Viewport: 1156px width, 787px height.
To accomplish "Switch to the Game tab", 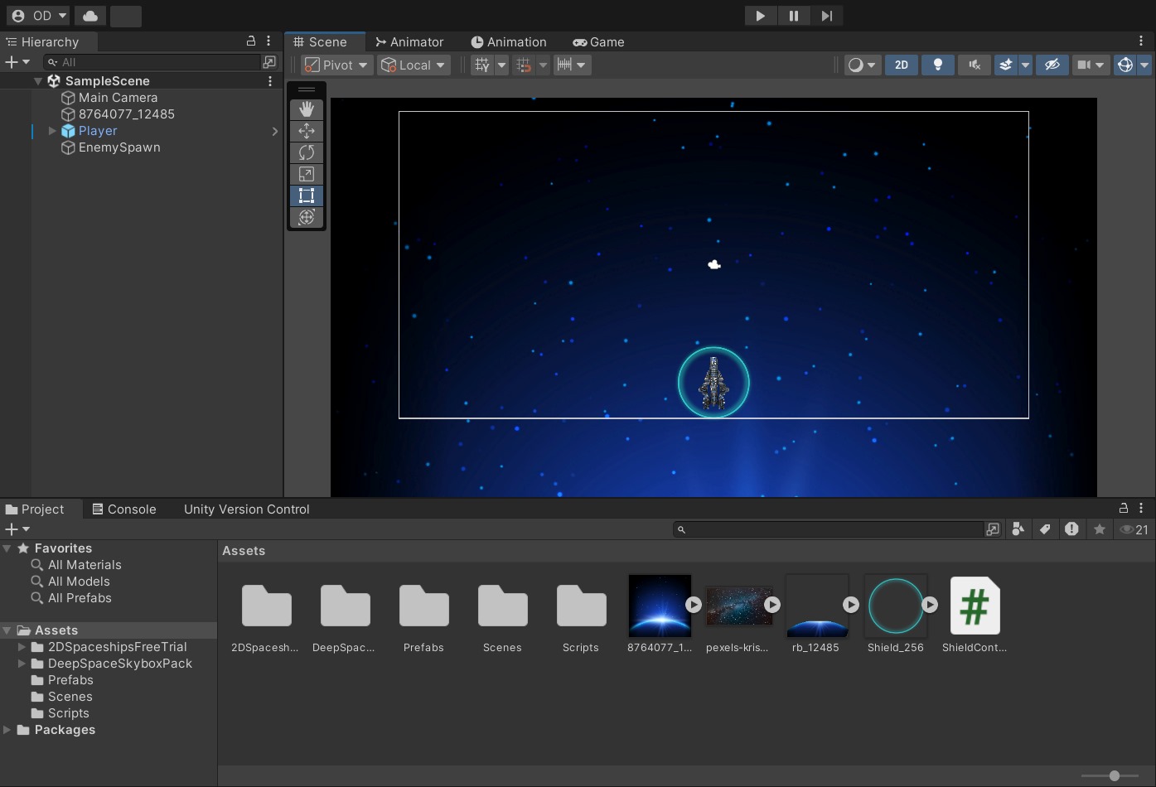I will point(598,42).
